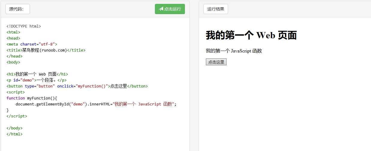Screen dimensions: 371x151
Task: Click the opening <script> tag line
Action: 16,92
